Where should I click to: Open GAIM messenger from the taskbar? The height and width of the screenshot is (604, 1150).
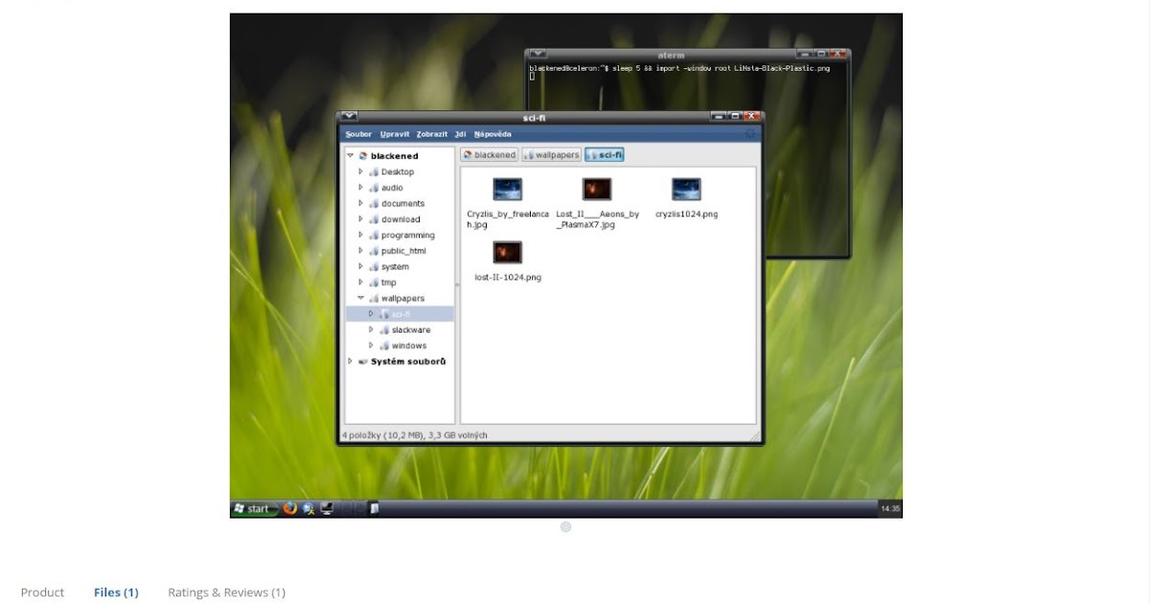[x=309, y=507]
